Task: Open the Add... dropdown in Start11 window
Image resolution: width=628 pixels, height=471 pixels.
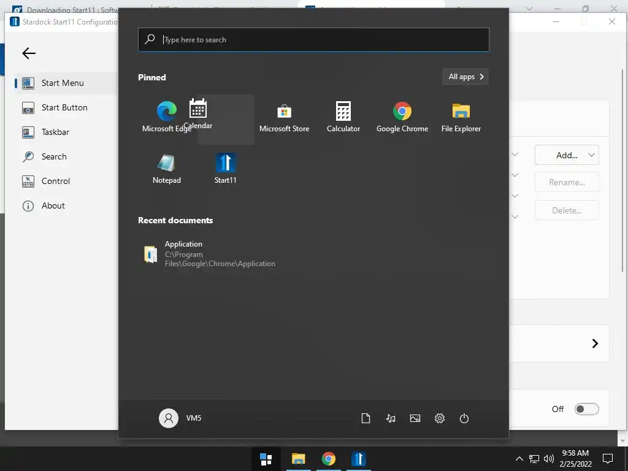Action: pos(567,155)
